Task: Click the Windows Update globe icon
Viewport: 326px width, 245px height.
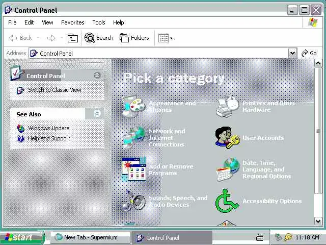Action: tap(20, 128)
